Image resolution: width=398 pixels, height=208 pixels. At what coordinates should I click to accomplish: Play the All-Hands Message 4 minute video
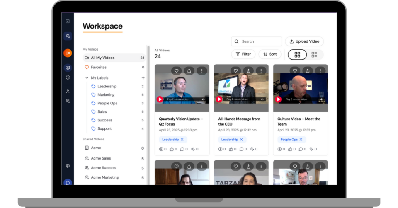219,99
